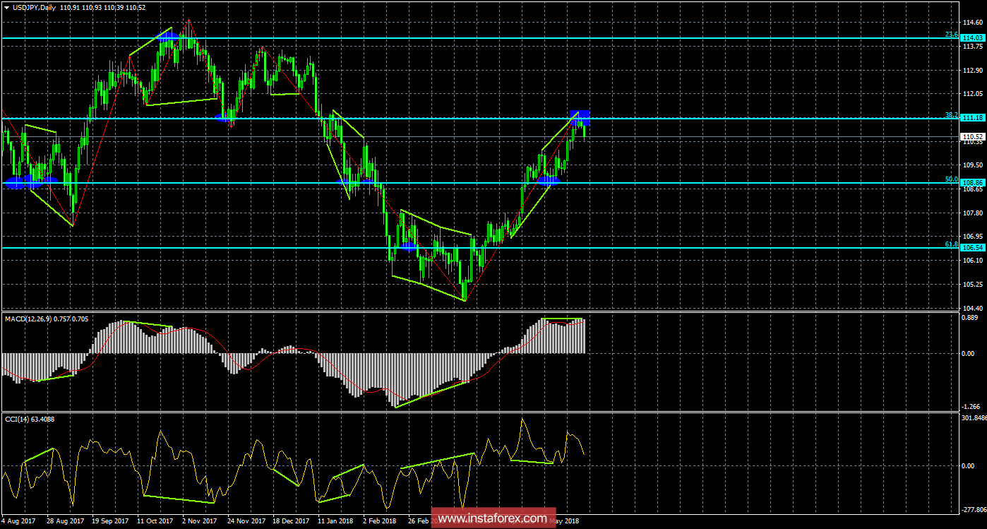This screenshot has width=987, height=529.
Task: Click the triangle arrow beside USDJPY,Daily
Action: [6, 6]
